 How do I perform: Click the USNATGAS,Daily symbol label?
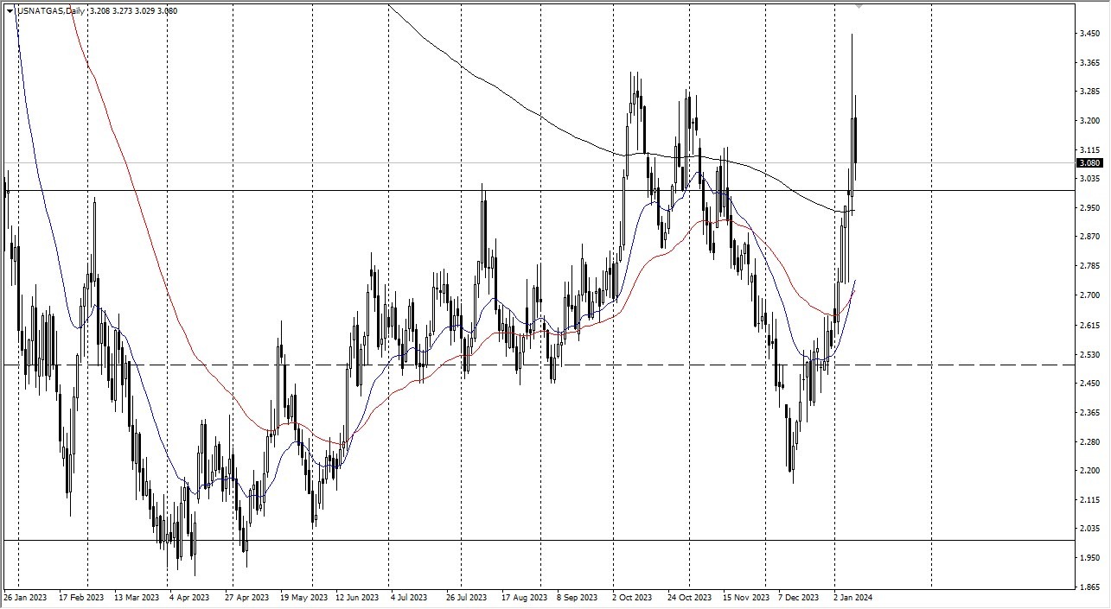click(52, 10)
